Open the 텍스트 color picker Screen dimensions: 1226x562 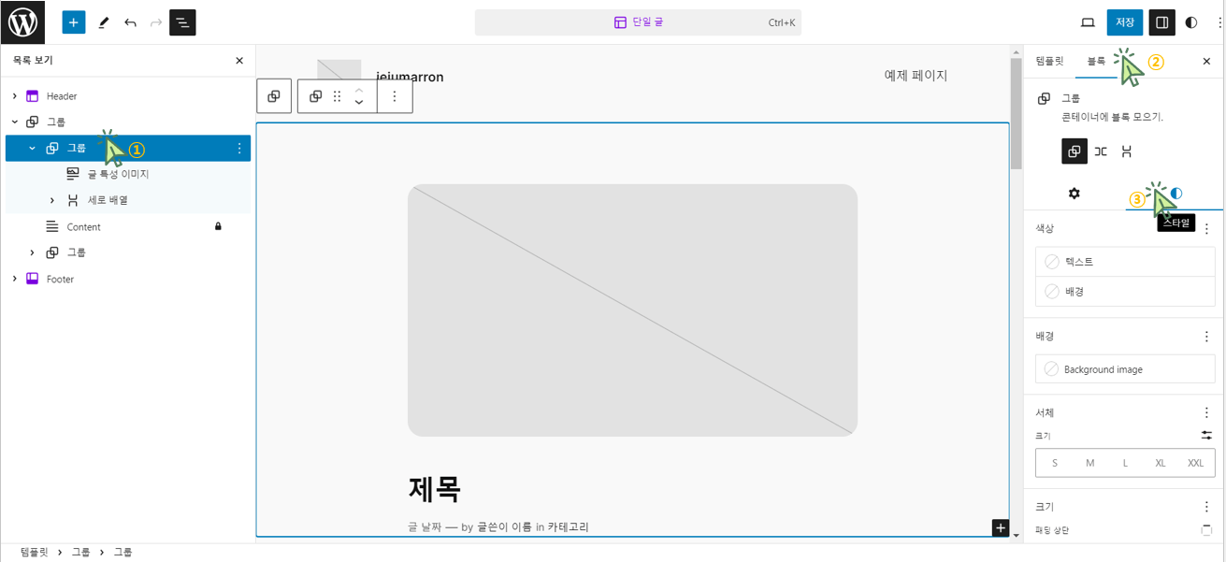[x=1125, y=262]
